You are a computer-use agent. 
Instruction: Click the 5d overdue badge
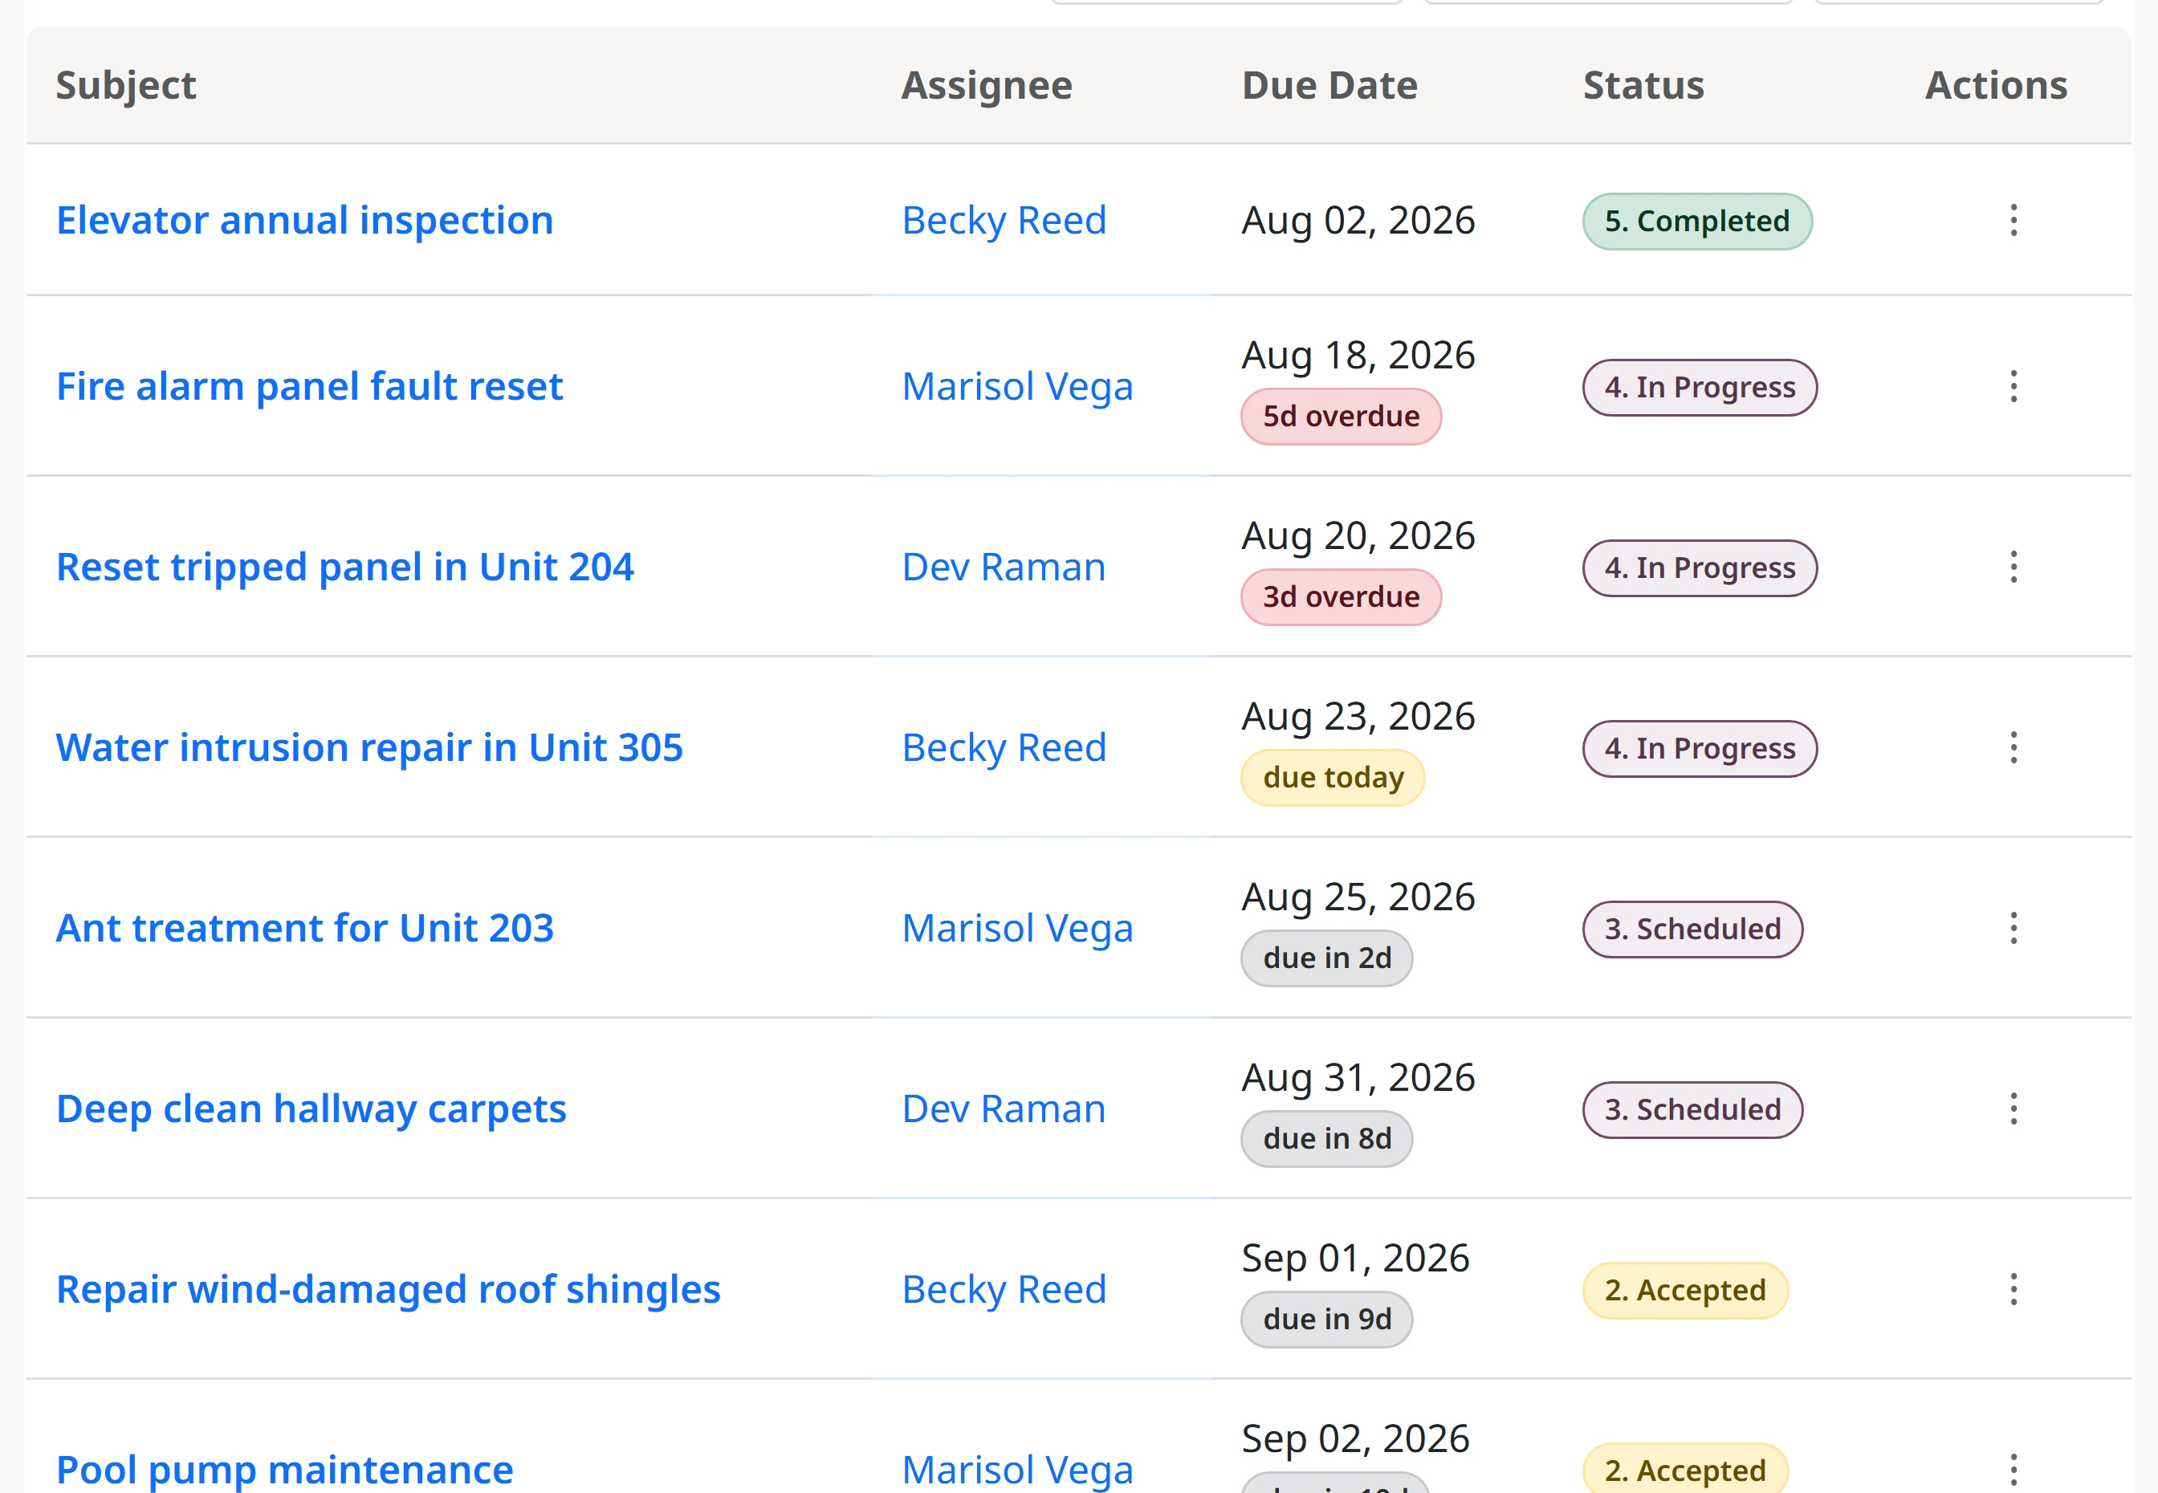pos(1341,417)
